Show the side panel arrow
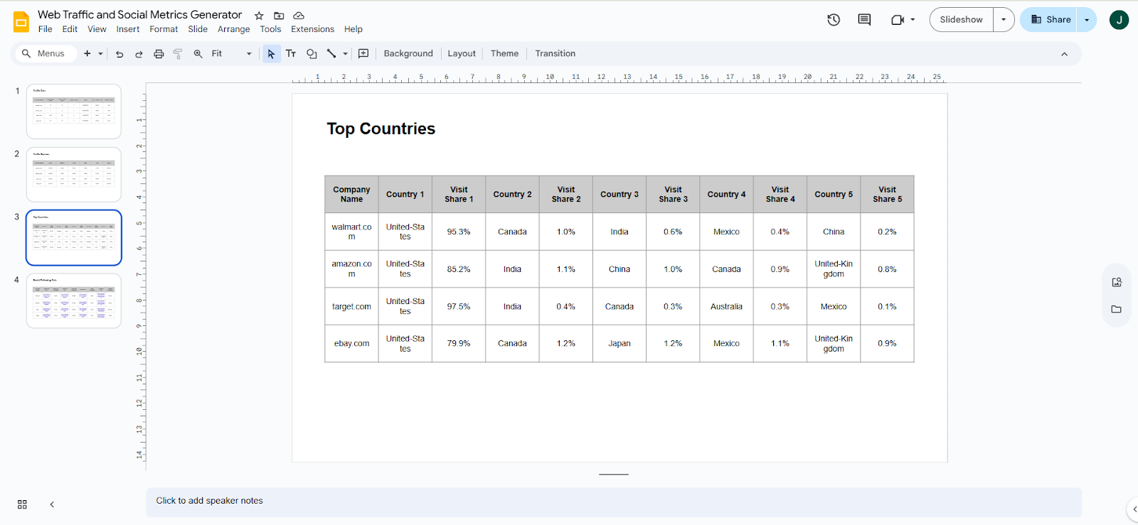The height and width of the screenshot is (525, 1138). pyautogui.click(x=1134, y=509)
